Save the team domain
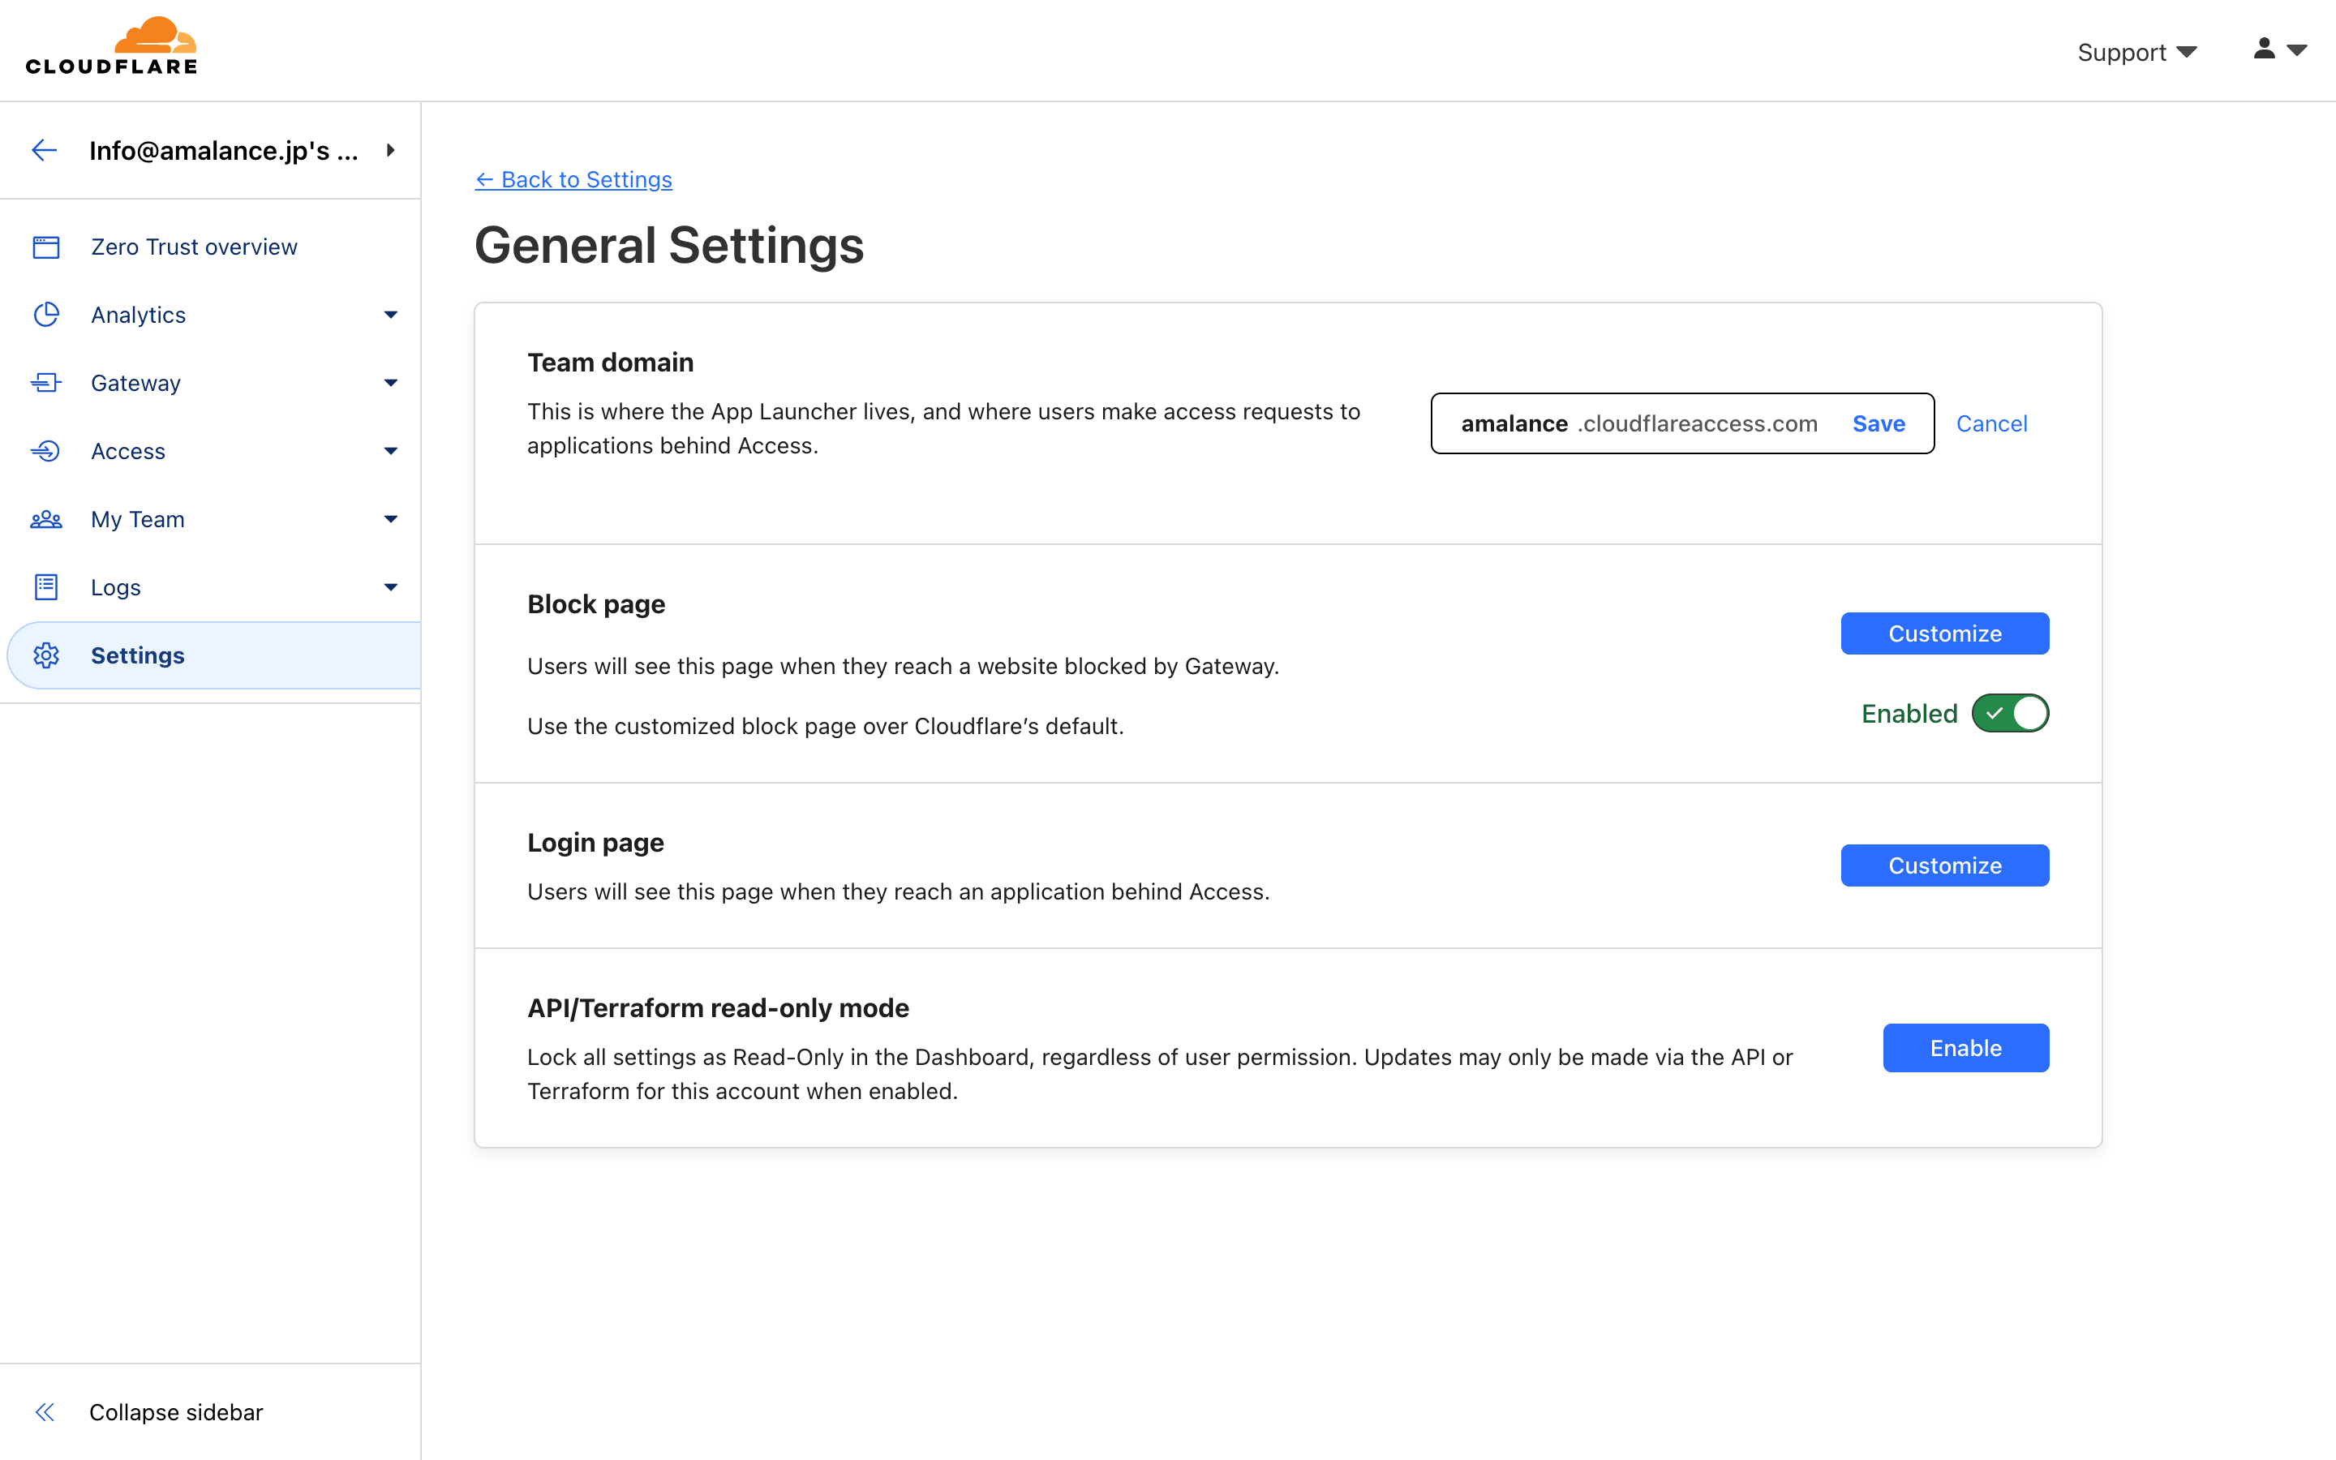The image size is (2336, 1460). point(1878,423)
